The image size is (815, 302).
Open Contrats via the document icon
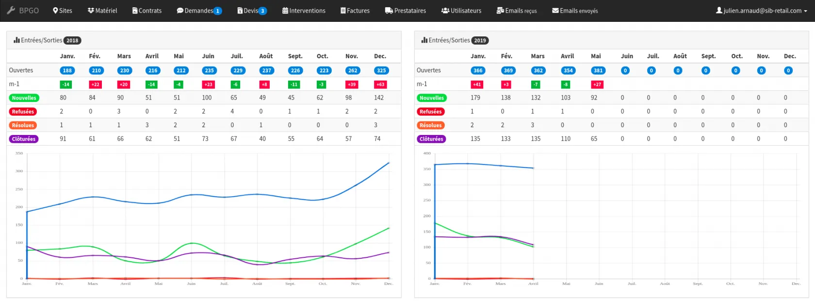point(135,11)
